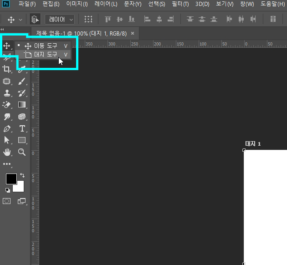Select the Rectangle shape tool
Viewport: 287px width, 265px height.
point(22,140)
